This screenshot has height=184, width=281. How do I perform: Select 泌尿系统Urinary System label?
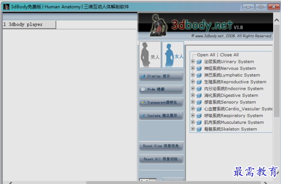pos(229,62)
